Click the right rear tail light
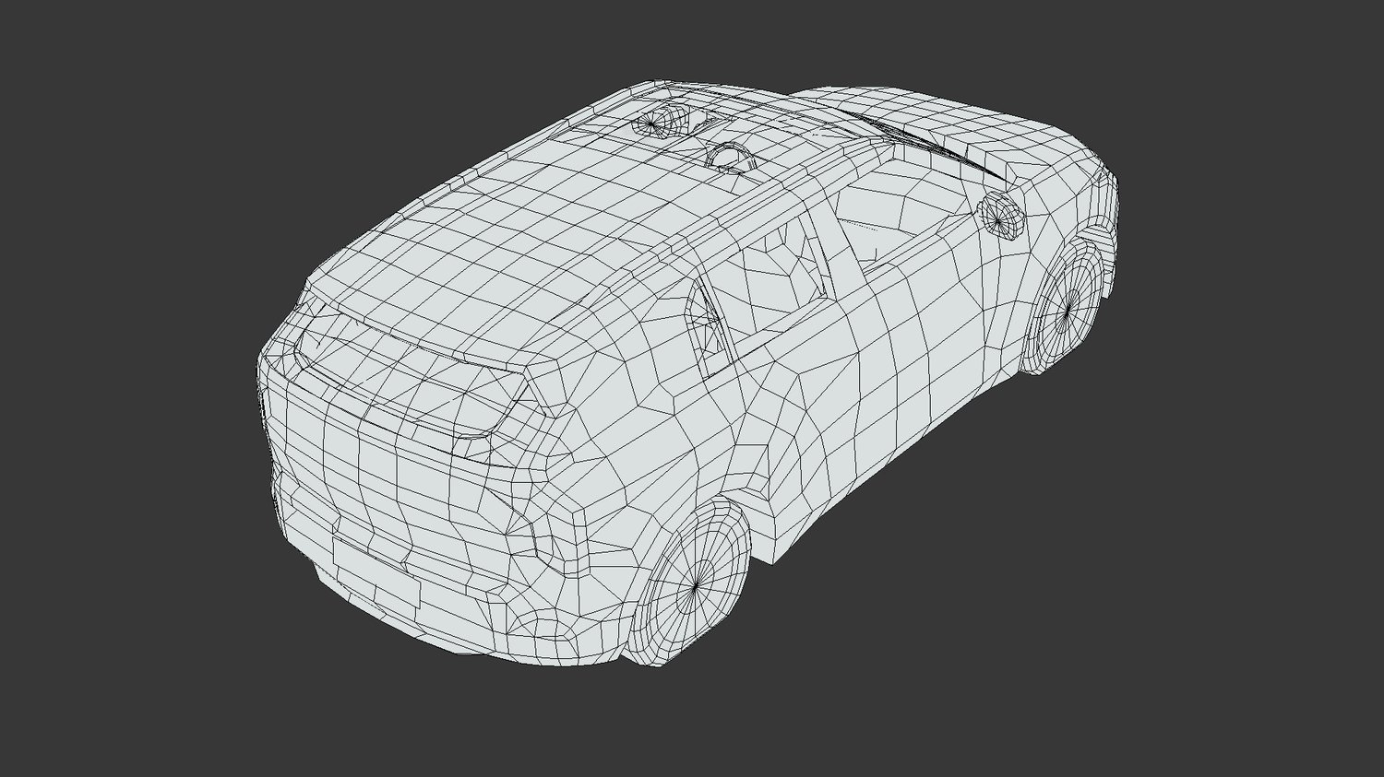The width and height of the screenshot is (1384, 777). point(491,424)
